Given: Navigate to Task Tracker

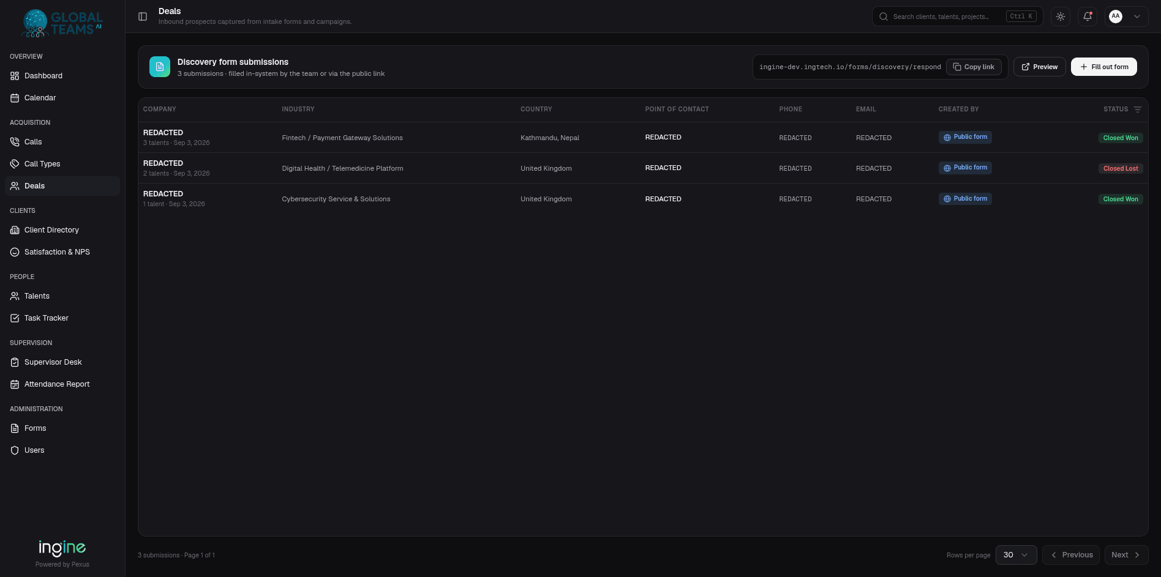Looking at the screenshot, I should point(62,318).
